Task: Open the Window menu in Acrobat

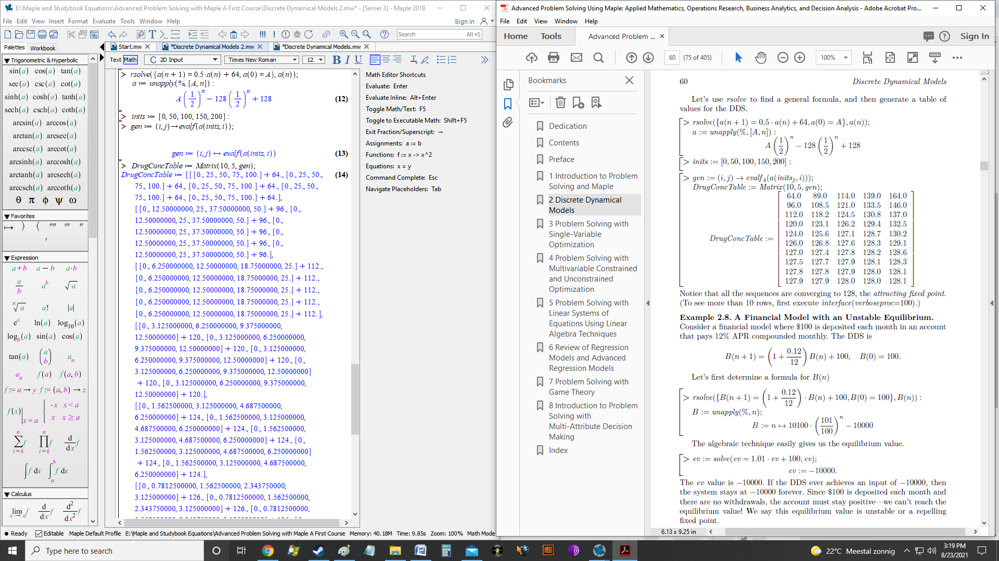Action: 566,21
